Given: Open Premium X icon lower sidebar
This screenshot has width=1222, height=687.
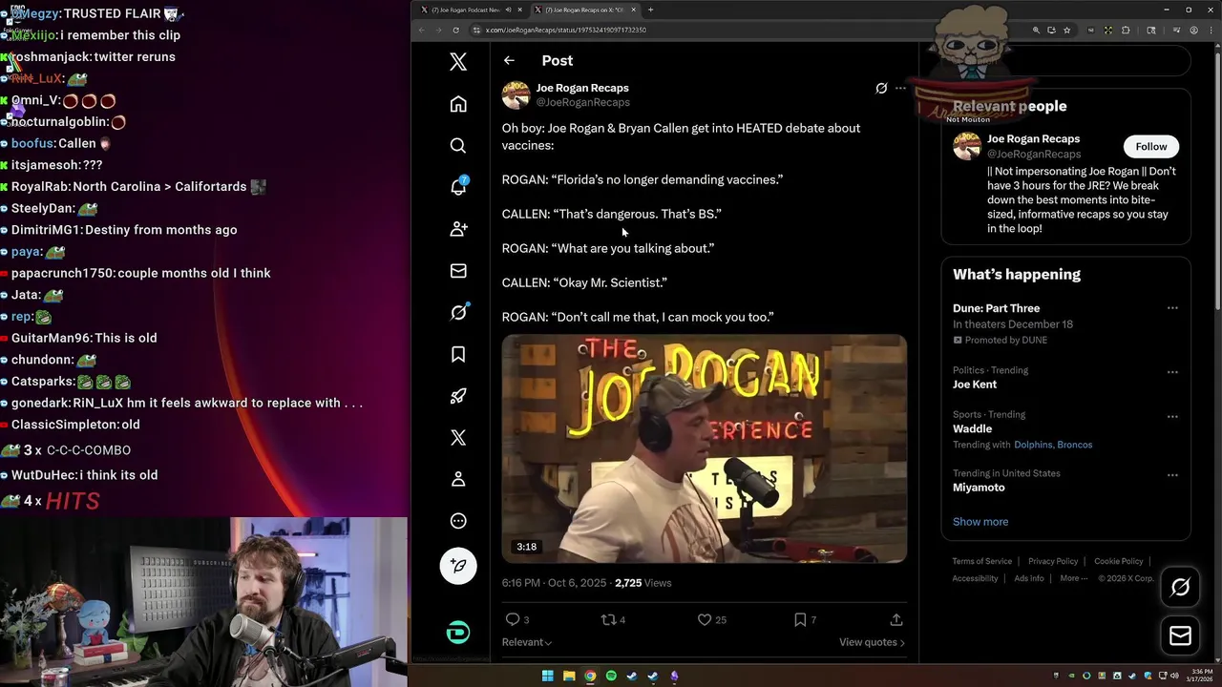Looking at the screenshot, I should [x=458, y=437].
